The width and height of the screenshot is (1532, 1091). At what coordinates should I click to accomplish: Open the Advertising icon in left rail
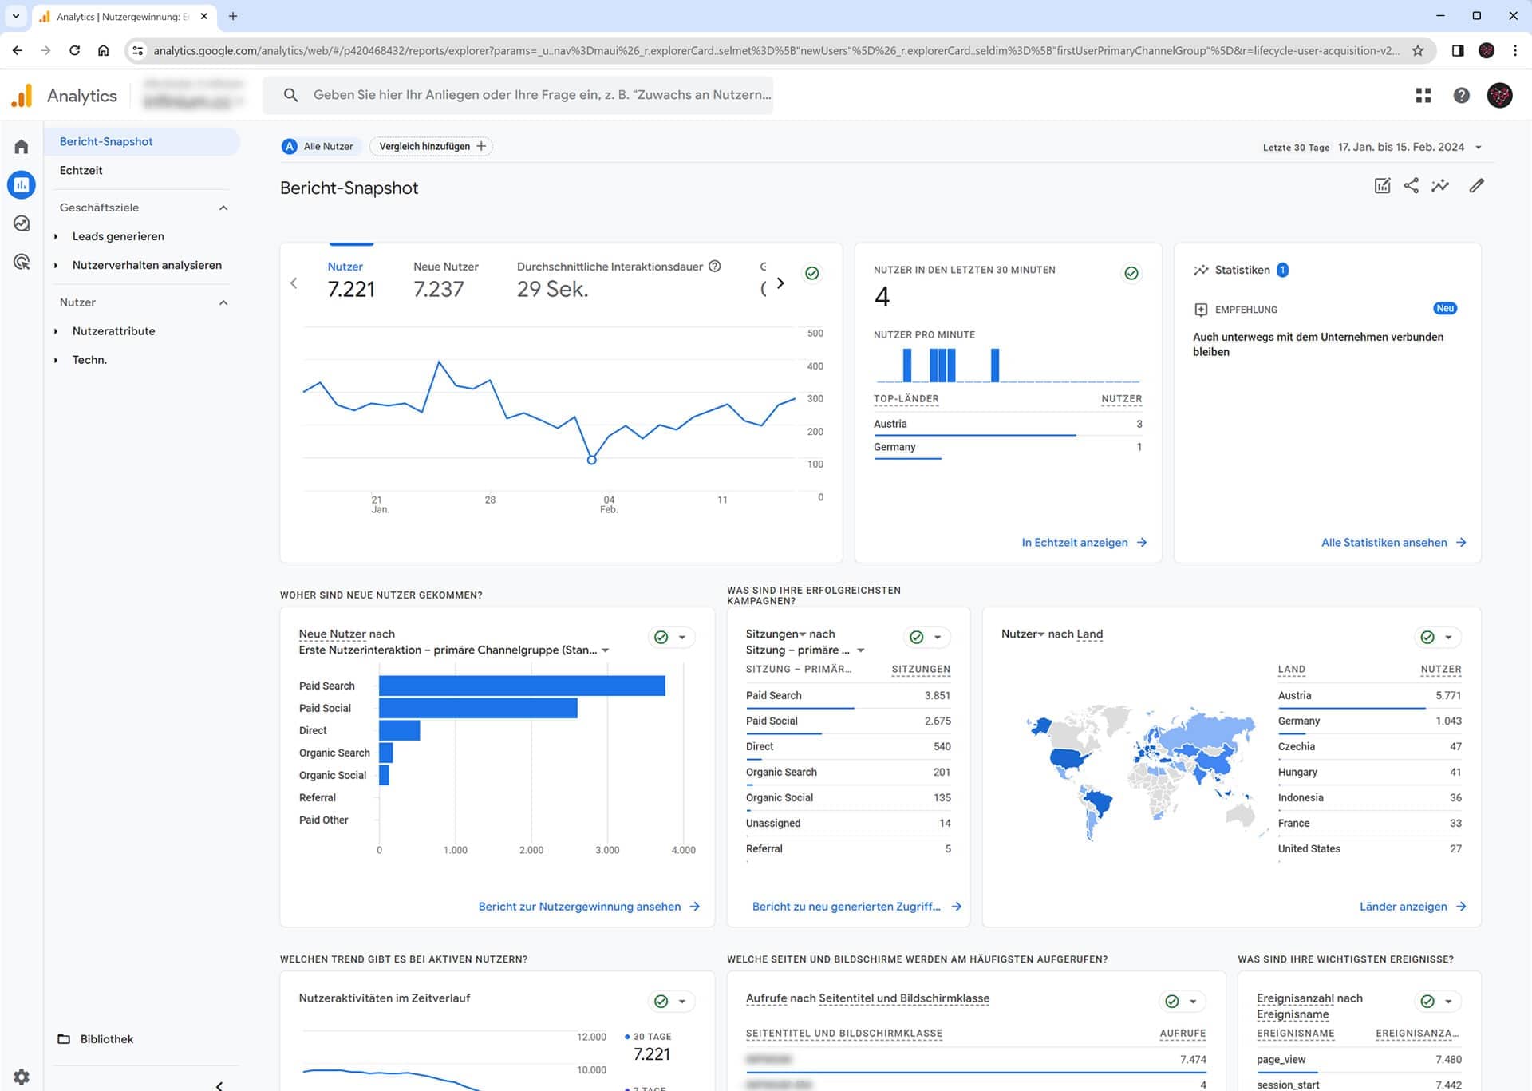point(22,262)
